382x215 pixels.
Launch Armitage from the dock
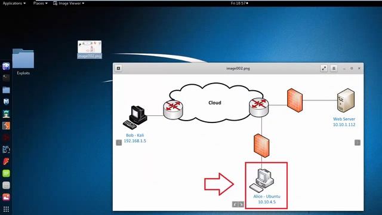click(x=6, y=113)
